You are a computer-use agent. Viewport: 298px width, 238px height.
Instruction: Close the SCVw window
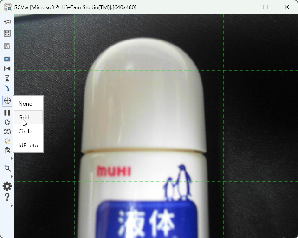tap(287, 7)
